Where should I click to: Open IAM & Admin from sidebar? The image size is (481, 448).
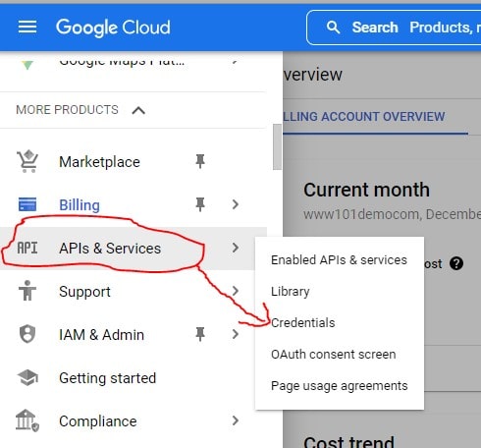coord(101,335)
